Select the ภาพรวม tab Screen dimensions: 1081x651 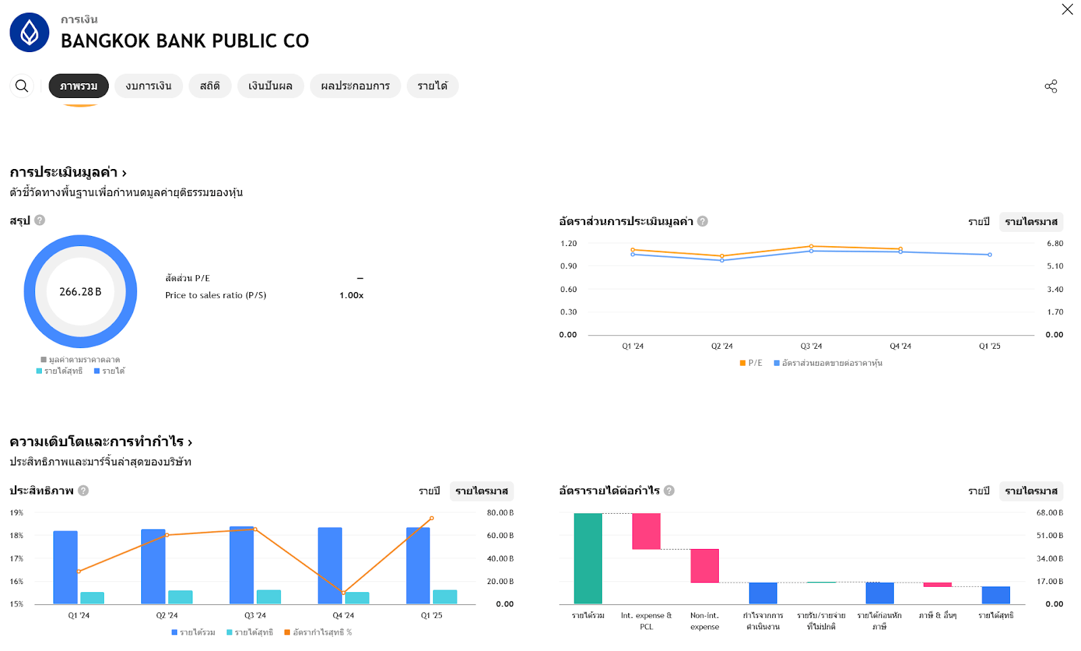pos(78,86)
